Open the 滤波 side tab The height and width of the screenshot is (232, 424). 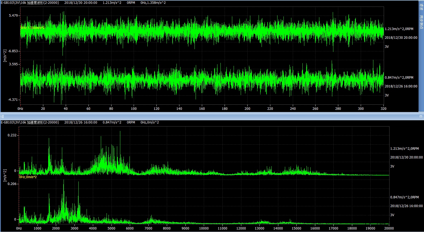click(421, 7)
